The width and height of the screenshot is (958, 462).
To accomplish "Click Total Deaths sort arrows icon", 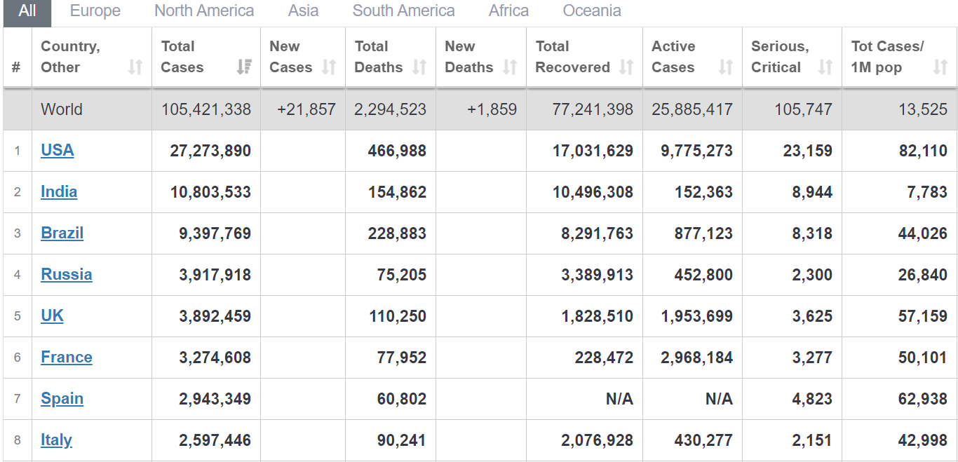I will pyautogui.click(x=419, y=67).
